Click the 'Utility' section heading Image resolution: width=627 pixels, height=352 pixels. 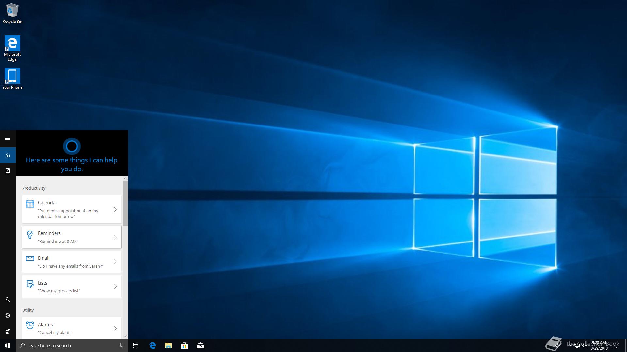[x=28, y=310]
